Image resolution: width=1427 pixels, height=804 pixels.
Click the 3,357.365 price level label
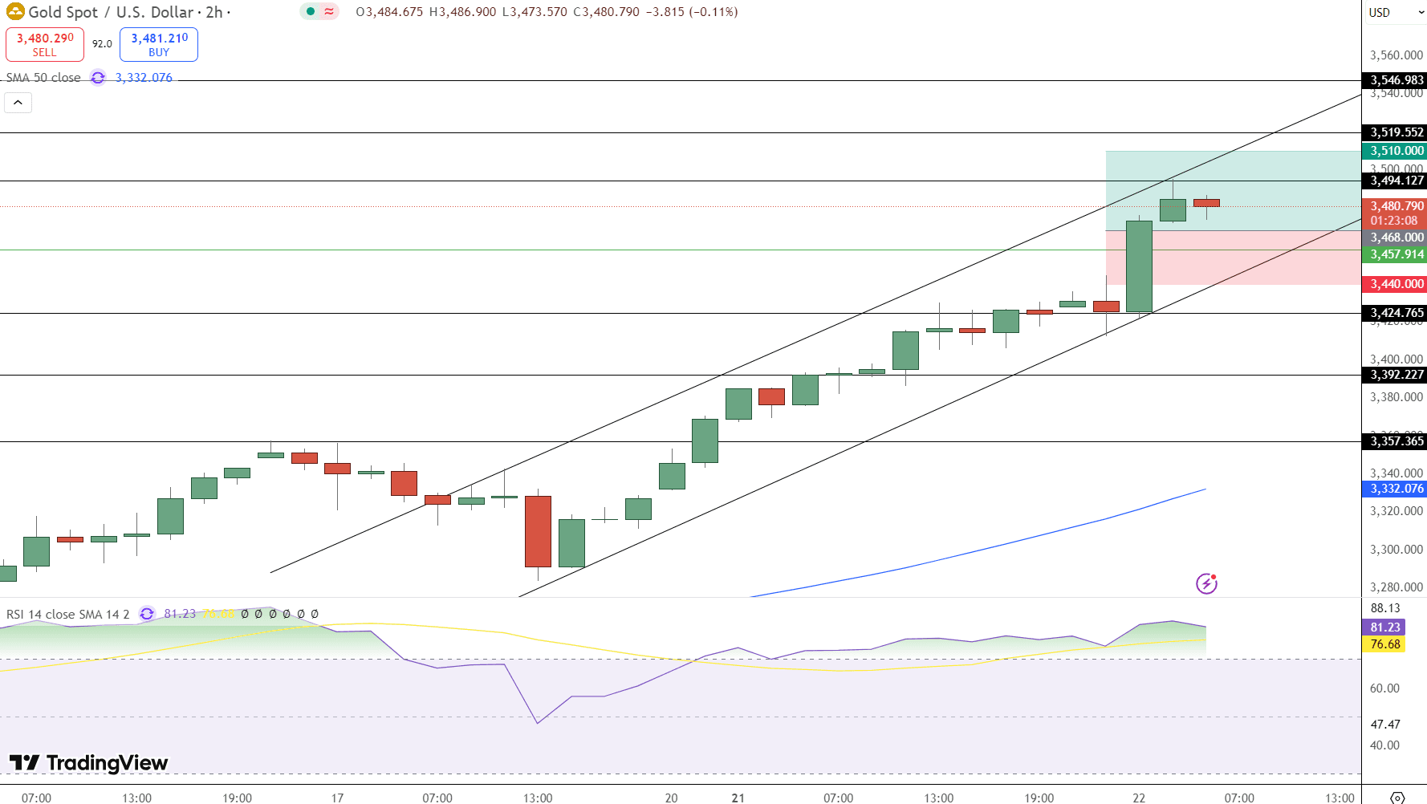point(1397,441)
